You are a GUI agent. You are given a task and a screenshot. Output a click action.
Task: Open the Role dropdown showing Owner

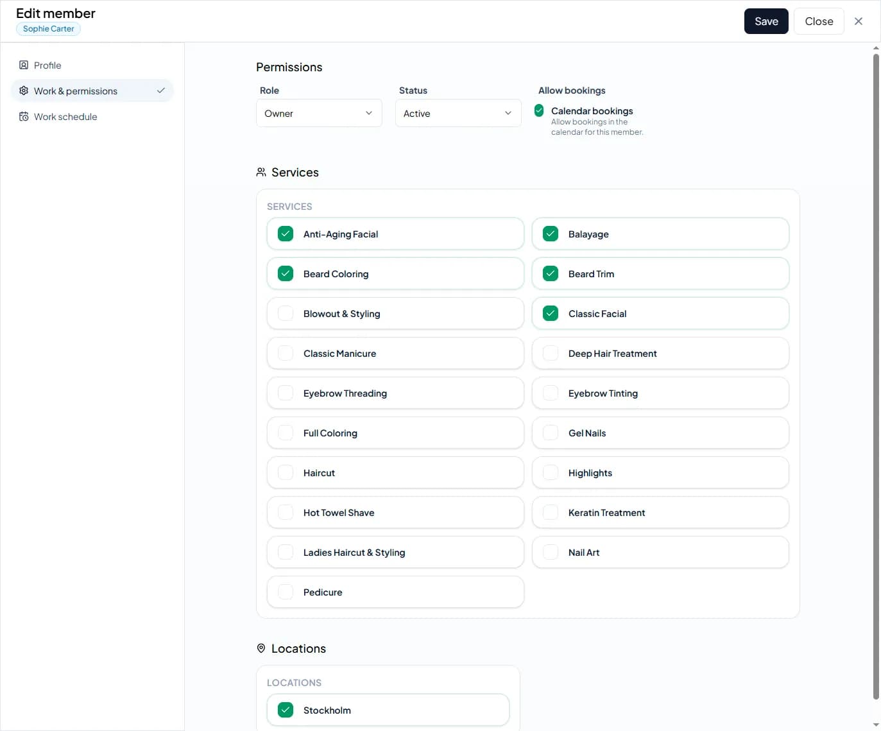coord(319,113)
